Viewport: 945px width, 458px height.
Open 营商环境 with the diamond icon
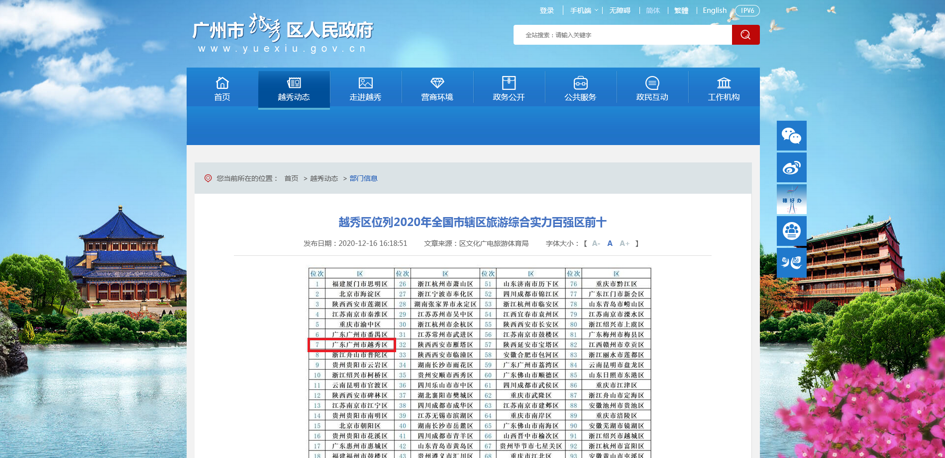[x=437, y=89]
